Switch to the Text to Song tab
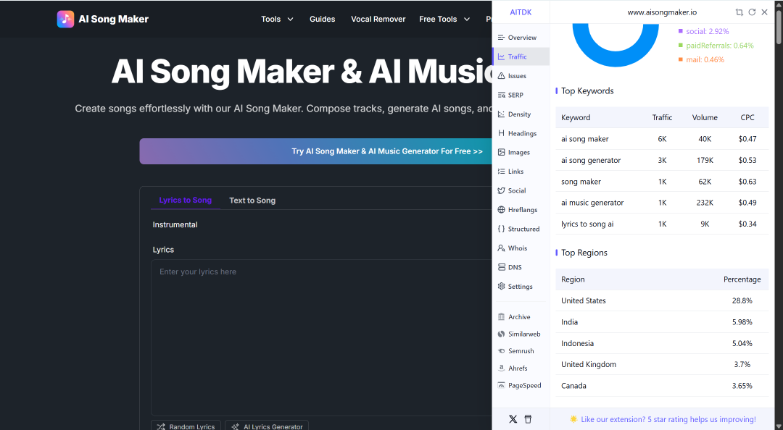Viewport: 783px width, 430px height. pyautogui.click(x=252, y=200)
